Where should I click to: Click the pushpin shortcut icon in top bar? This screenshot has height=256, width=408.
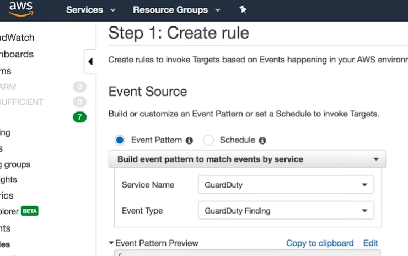243,10
